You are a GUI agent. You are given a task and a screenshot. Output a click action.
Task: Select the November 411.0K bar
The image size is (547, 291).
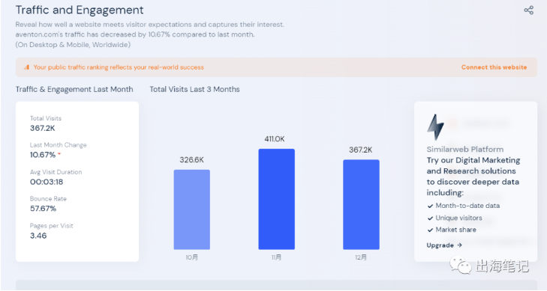(277, 199)
